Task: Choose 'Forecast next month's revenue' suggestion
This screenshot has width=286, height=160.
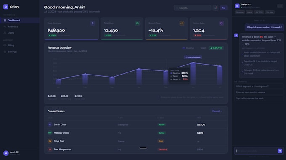Action: (x=259, y=93)
